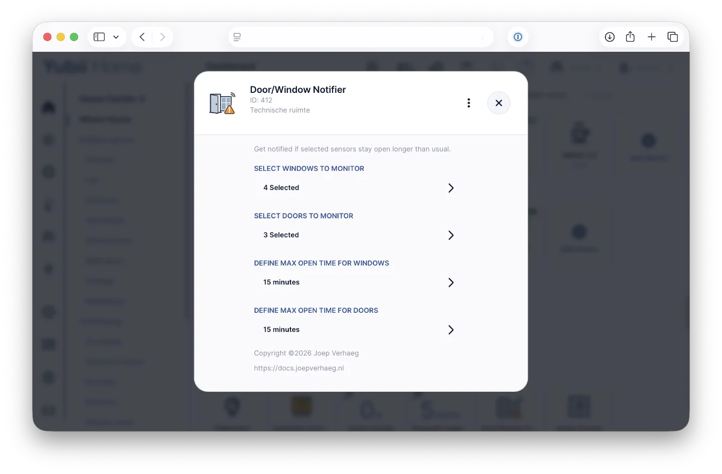
Task: Show Safari downloads
Action: coord(609,37)
